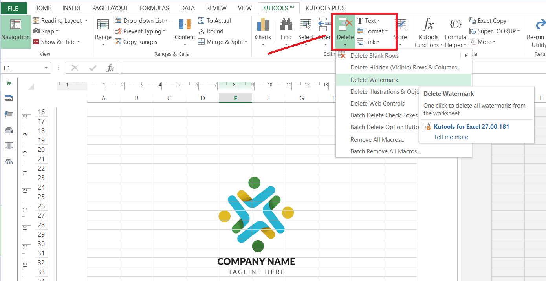Open the Navigation pane with the Navigation icon
Screen dimensions: 546x281
pyautogui.click(x=16, y=31)
